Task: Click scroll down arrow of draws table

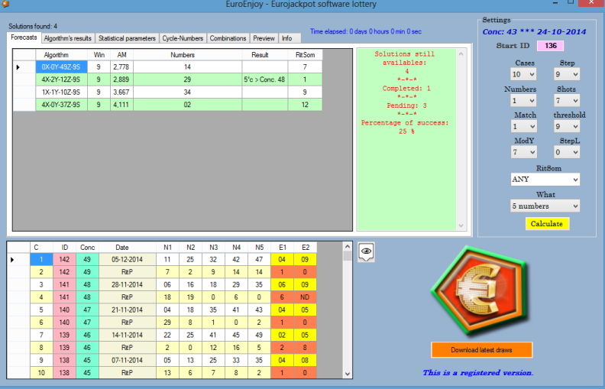Action: (x=348, y=374)
